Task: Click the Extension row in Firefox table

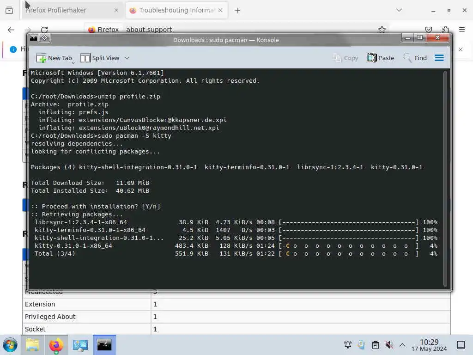Action: pos(236,304)
